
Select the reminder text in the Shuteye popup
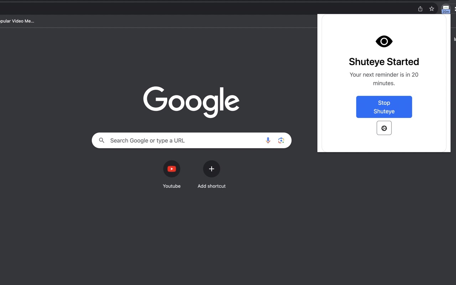tap(384, 79)
